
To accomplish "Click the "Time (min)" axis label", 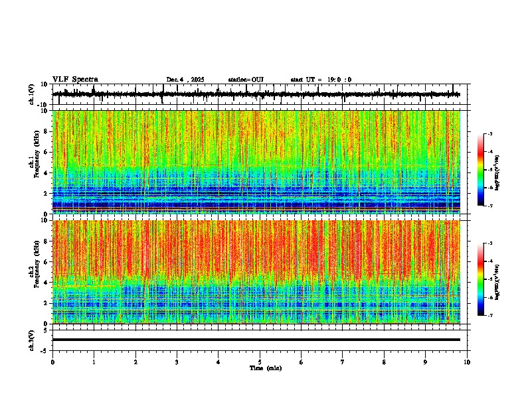I will (266, 368).
